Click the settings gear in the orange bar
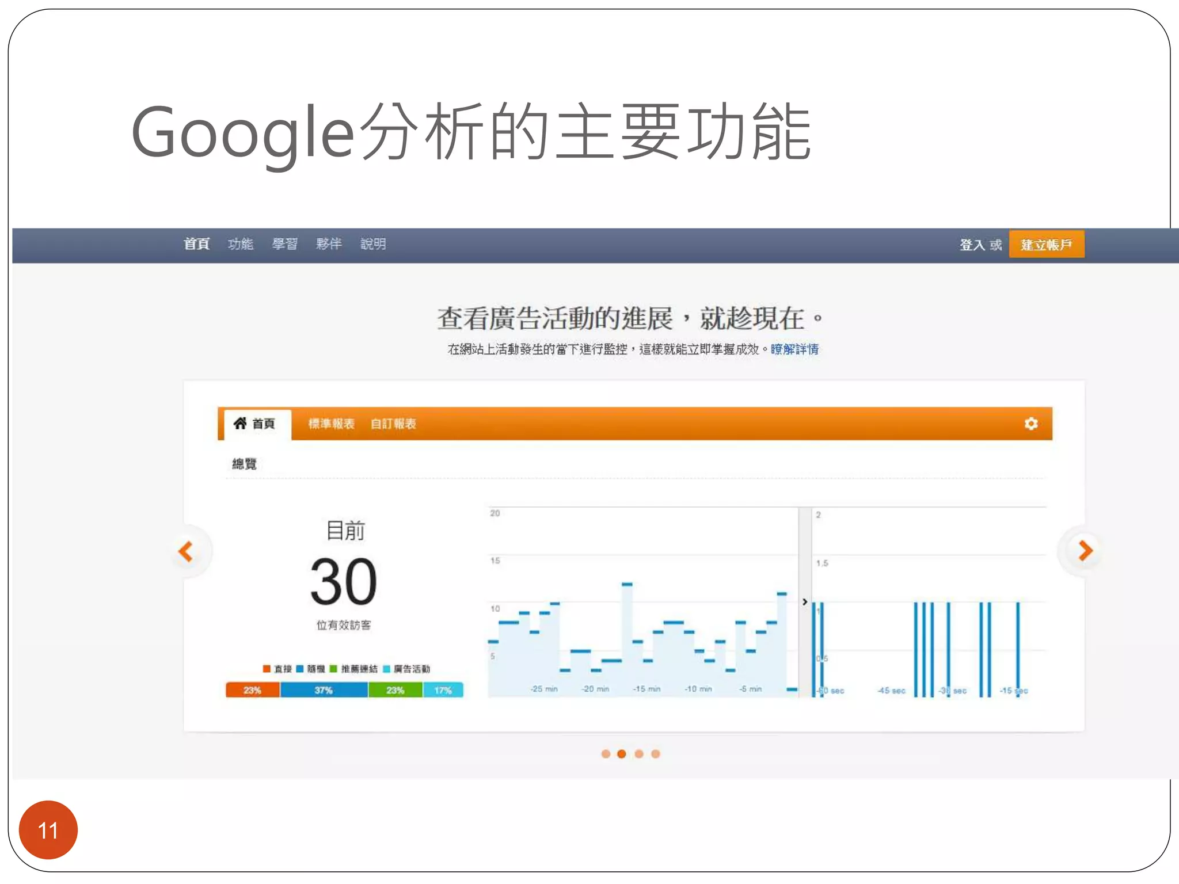This screenshot has height=884, width=1179. click(x=1031, y=424)
